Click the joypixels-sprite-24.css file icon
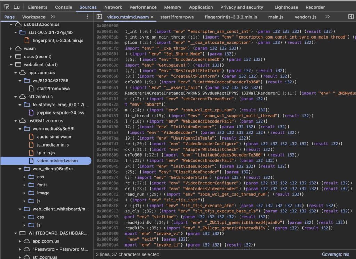Screen dimensions: 356x259 31,112
